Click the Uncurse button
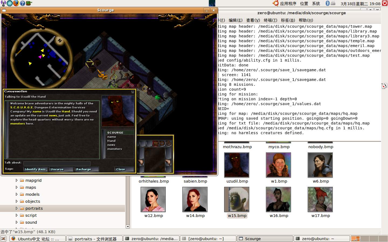The width and height of the screenshot is (388, 242). click(61, 169)
